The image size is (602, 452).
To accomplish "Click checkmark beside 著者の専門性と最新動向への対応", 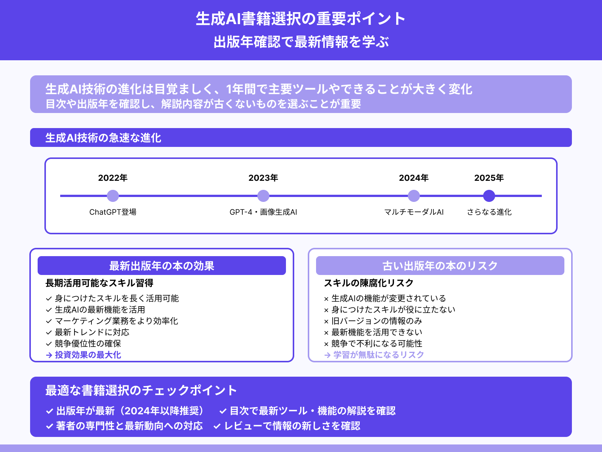I will pyautogui.click(x=49, y=426).
